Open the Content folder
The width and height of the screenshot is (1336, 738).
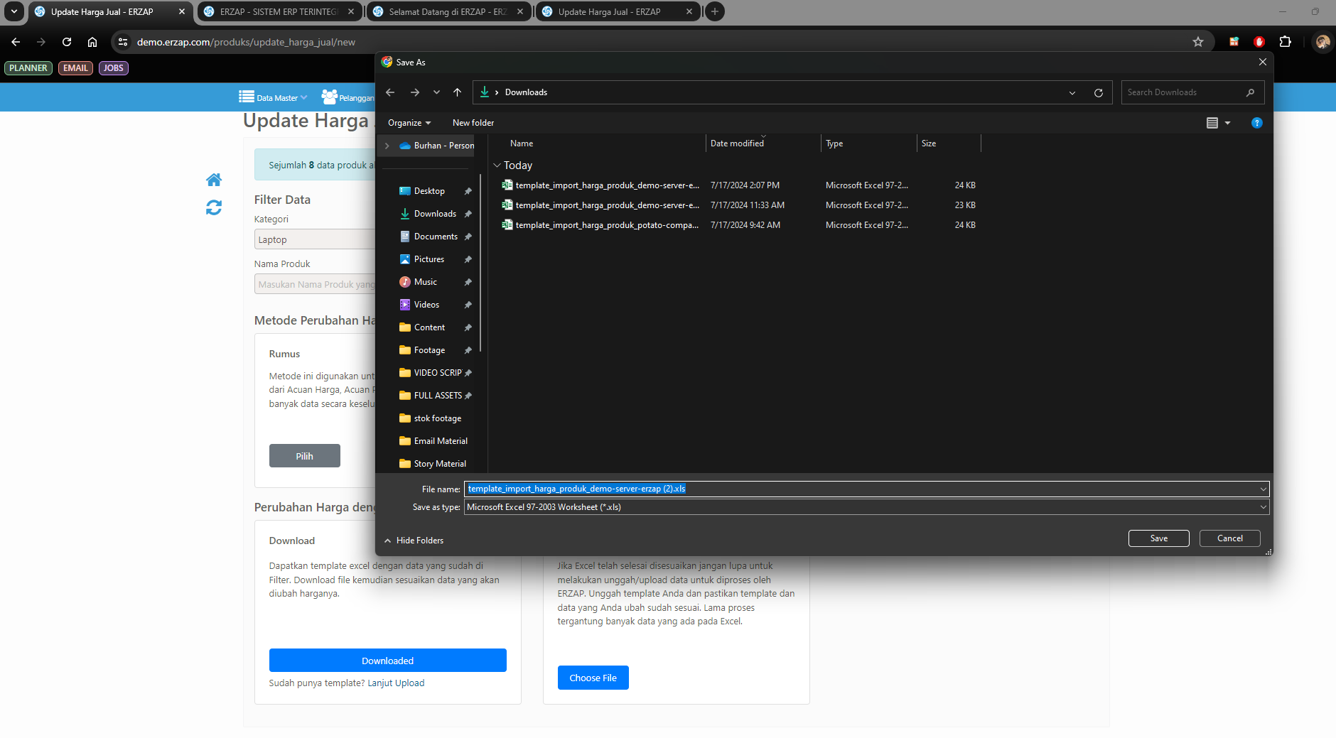(429, 327)
